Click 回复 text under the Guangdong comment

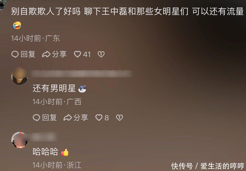click(28, 54)
